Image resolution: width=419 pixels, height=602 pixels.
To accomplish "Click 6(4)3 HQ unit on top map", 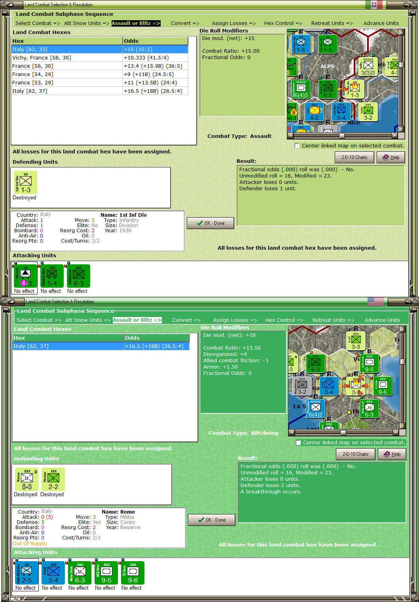I will point(301,89).
